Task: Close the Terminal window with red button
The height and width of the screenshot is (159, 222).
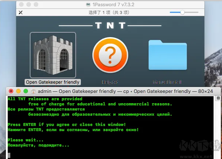Action: [x=11, y=91]
